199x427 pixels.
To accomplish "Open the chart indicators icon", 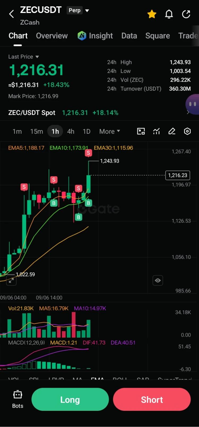I will 157,131.
